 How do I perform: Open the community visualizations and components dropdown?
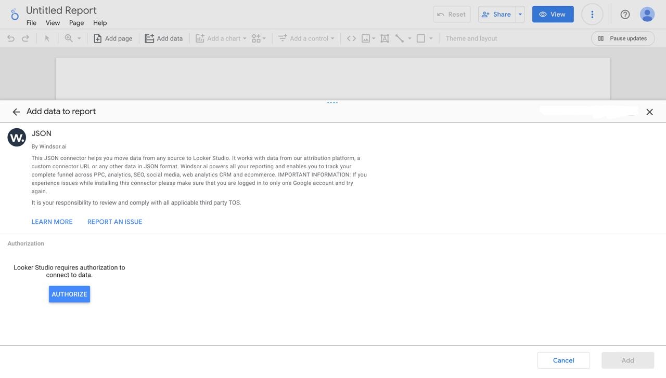coord(259,38)
